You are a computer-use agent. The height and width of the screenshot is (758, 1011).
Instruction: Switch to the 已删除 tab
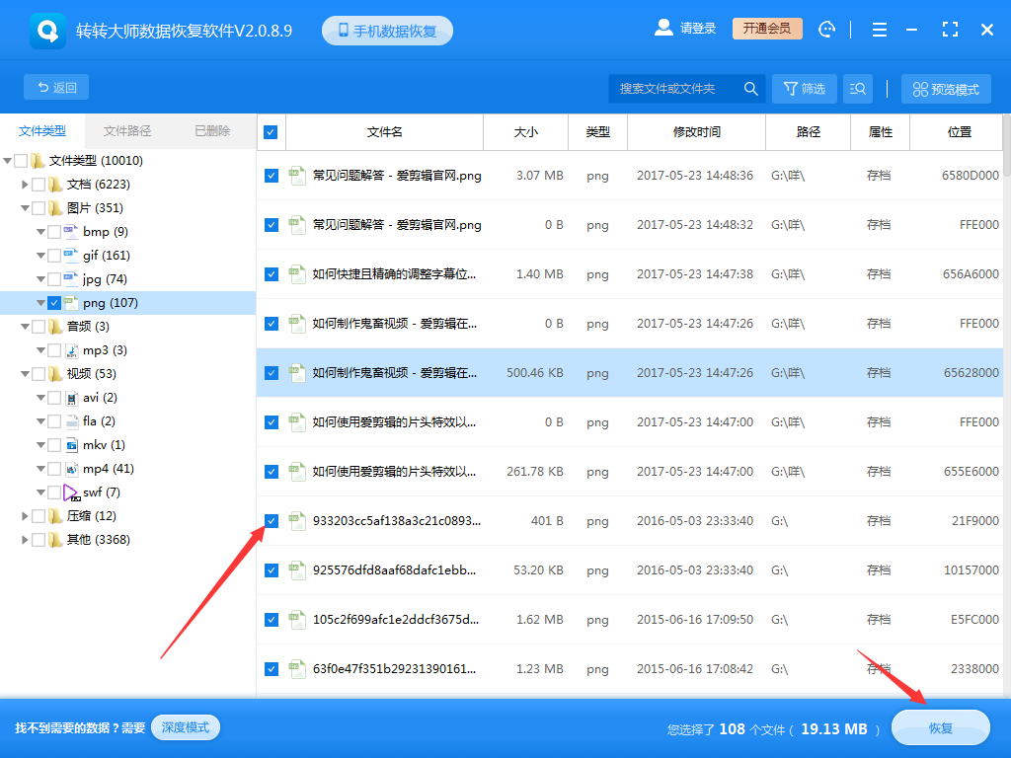pos(212,131)
